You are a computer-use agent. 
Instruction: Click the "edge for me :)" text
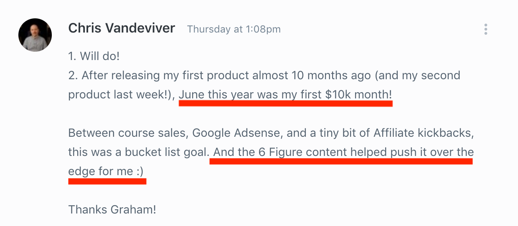click(x=107, y=171)
